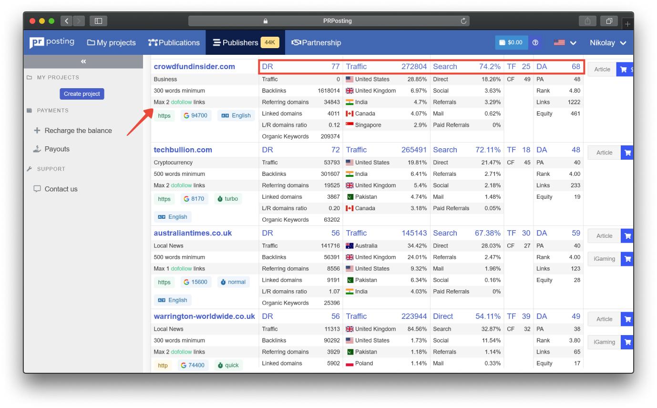Click Search 67.38% header for australiantimes.co.uk
Screen dimensions: 657x408
tap(467, 233)
